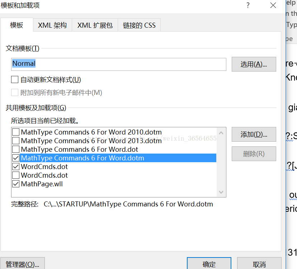Check MathType Commands 6 For Word.dot box
297x269 pixels.
pyautogui.click(x=16, y=149)
